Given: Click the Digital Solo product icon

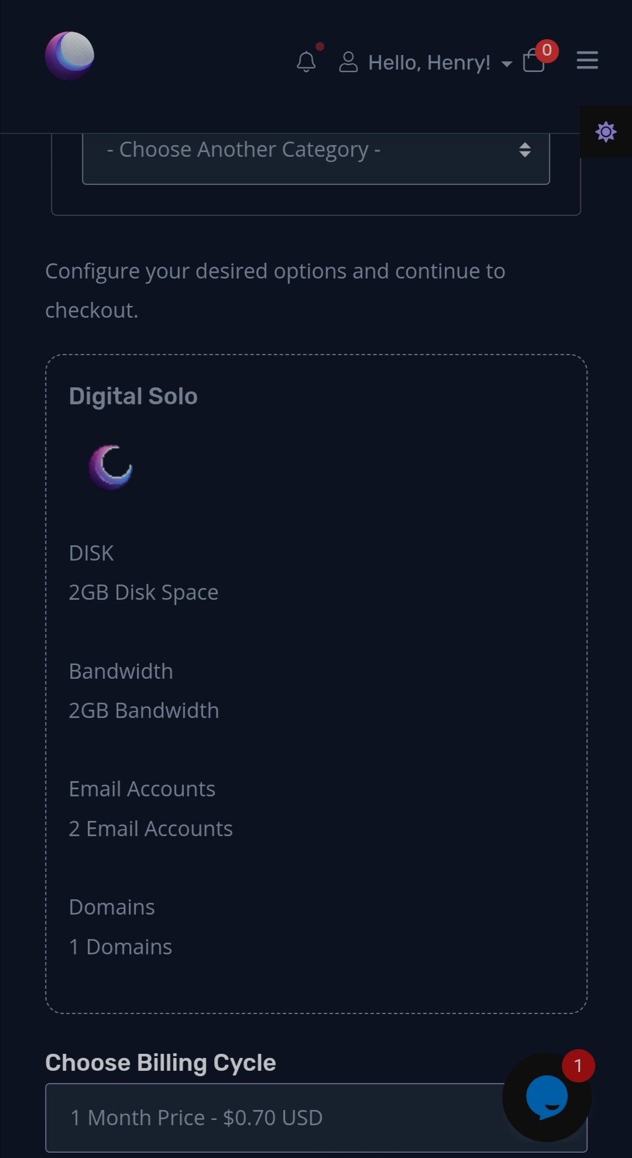Looking at the screenshot, I should pyautogui.click(x=110, y=466).
